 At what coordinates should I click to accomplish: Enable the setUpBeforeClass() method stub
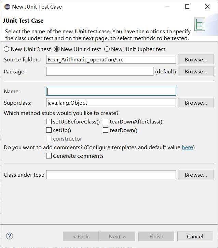tap(49, 122)
